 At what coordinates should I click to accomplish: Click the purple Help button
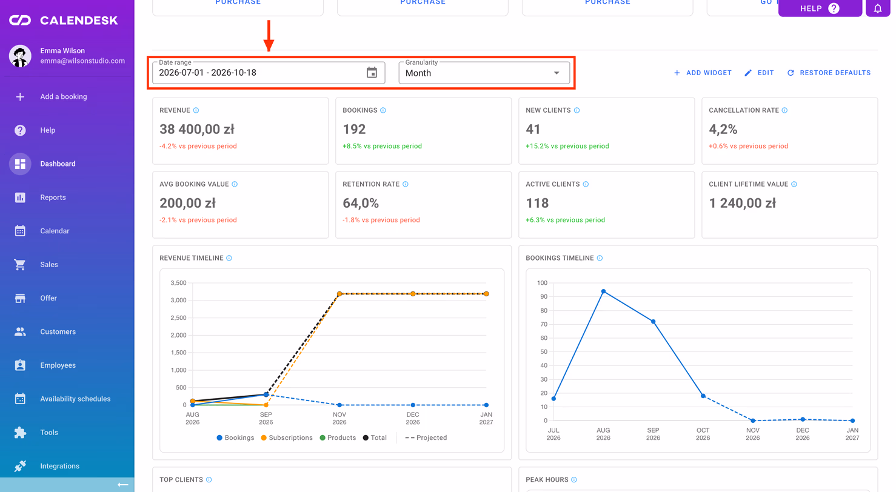(820, 8)
